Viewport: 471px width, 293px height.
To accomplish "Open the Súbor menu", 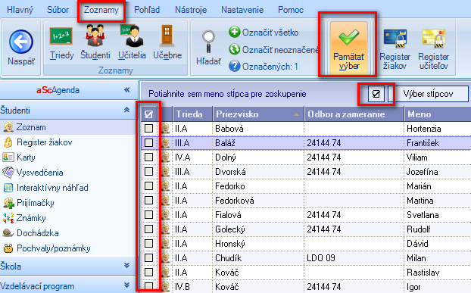I will pos(58,10).
